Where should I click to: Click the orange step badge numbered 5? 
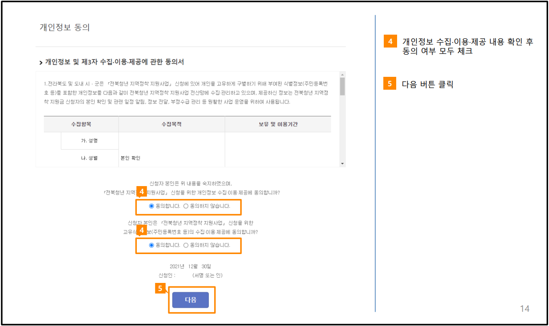[160, 289]
